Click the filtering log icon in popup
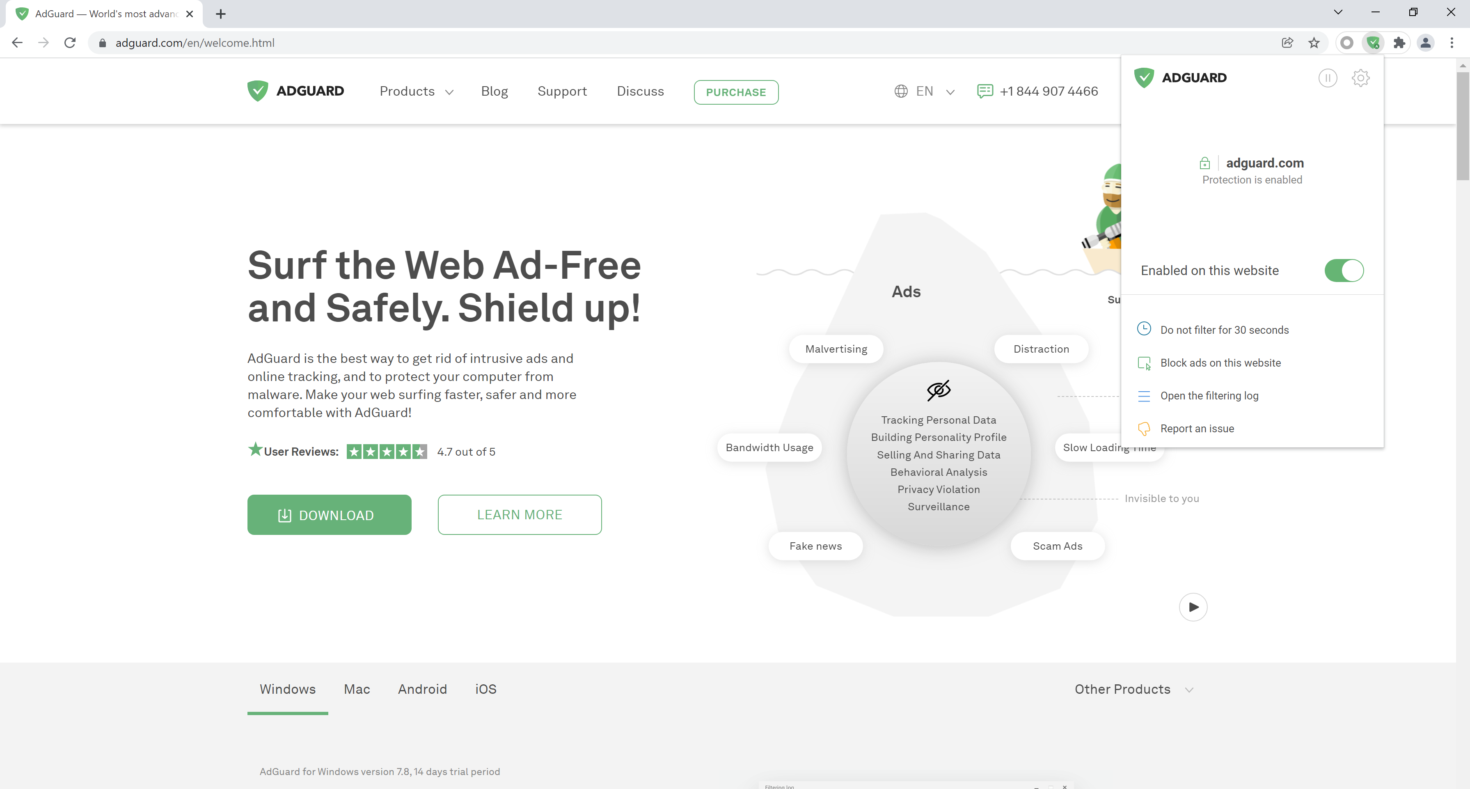Viewport: 1470px width, 789px height. click(1144, 395)
